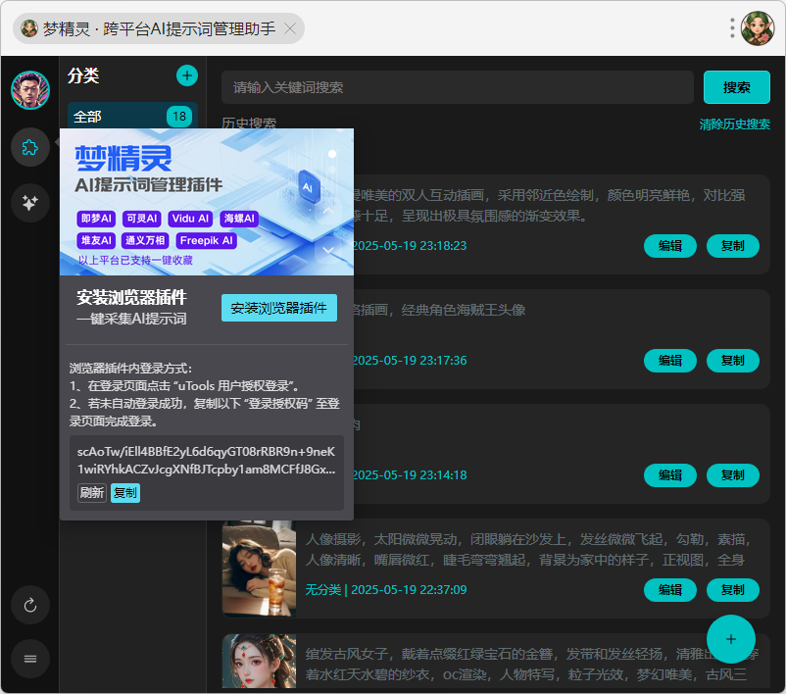786x694 pixels.
Task: Click the elf avatar in top right
Action: point(758,28)
